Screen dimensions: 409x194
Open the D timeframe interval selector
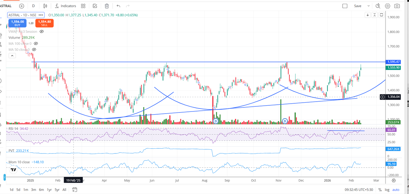[x=33, y=6]
